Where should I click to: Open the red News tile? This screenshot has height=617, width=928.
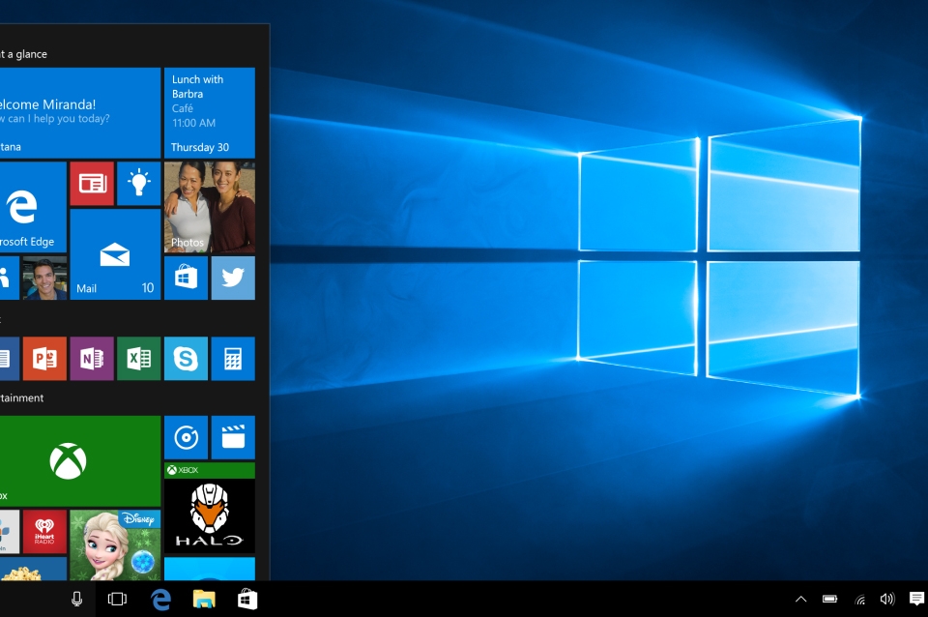pyautogui.click(x=92, y=184)
